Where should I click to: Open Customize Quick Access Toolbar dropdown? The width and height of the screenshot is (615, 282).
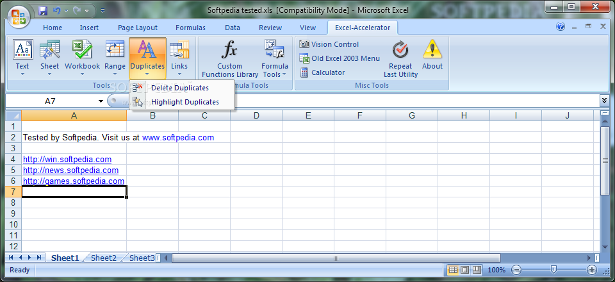[x=102, y=11]
